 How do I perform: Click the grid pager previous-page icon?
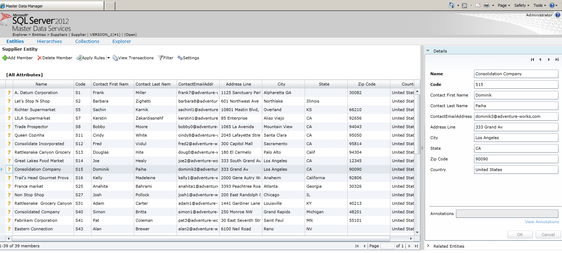click(364, 246)
